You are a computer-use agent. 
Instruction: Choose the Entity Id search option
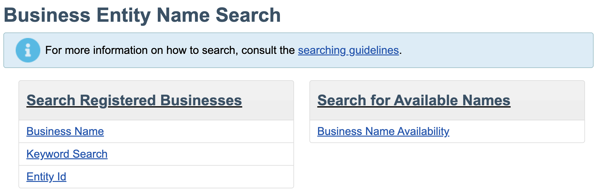pos(46,177)
